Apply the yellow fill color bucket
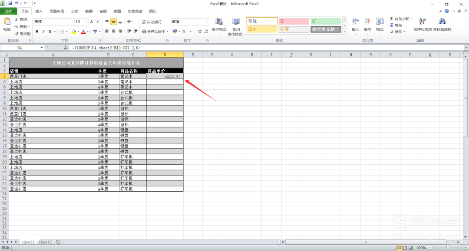This screenshot has width=469, height=251. tap(74, 31)
